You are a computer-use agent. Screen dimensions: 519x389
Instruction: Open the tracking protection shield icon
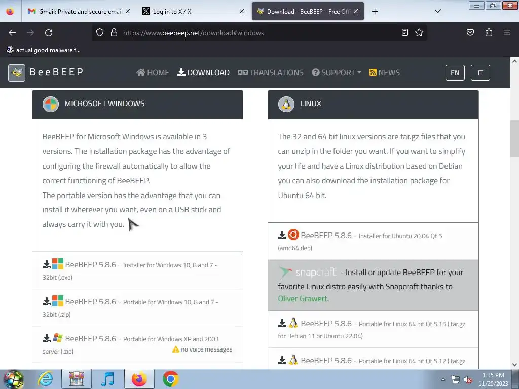(x=100, y=33)
